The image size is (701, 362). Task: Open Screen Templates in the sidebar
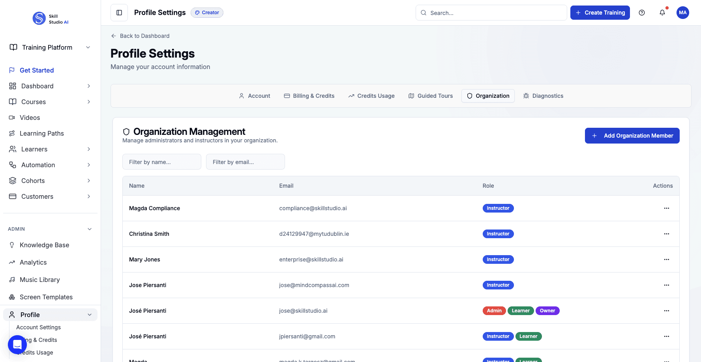click(x=46, y=297)
